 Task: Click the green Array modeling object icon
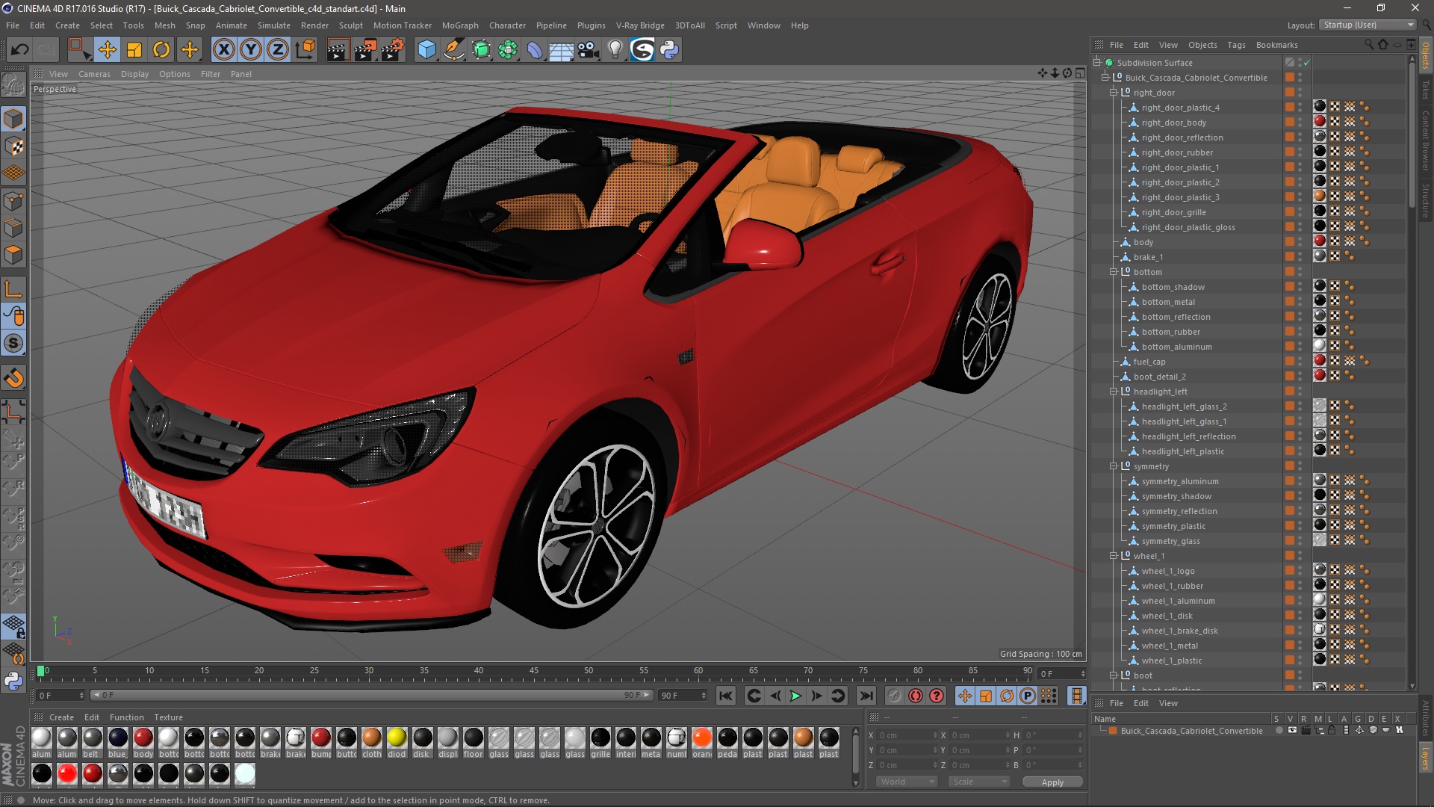tap(509, 50)
